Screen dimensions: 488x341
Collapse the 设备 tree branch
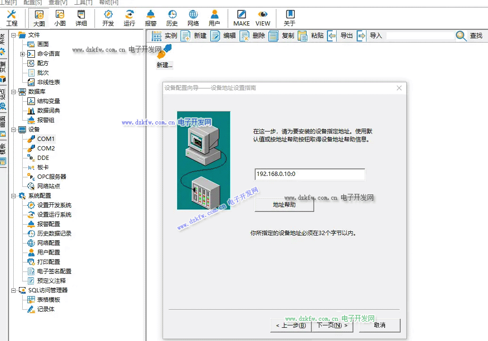coord(14,130)
